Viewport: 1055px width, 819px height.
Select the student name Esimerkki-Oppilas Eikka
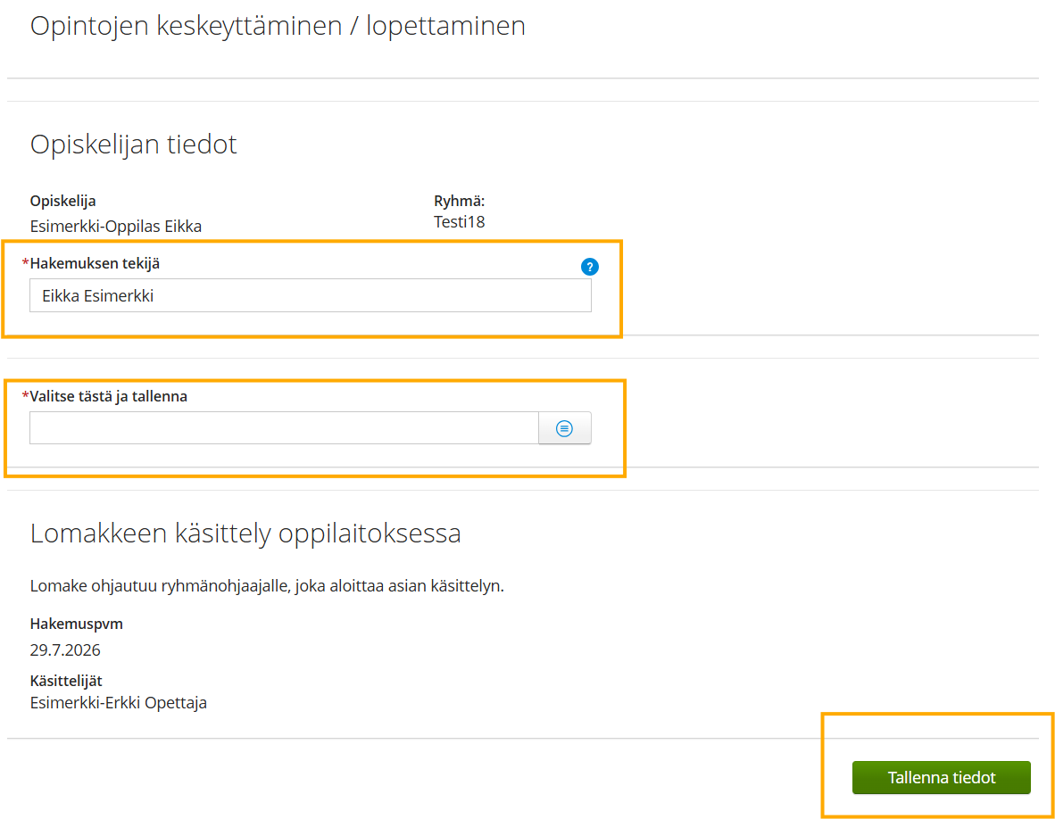(x=116, y=227)
